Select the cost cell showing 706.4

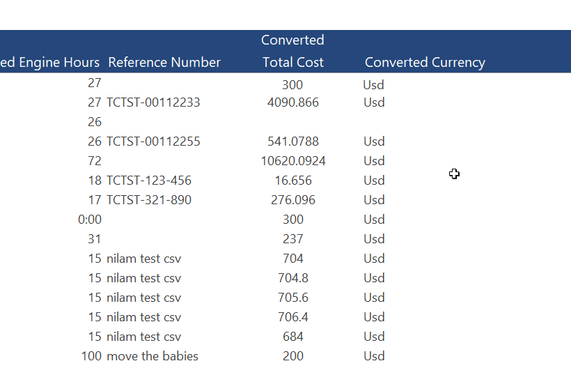292,317
